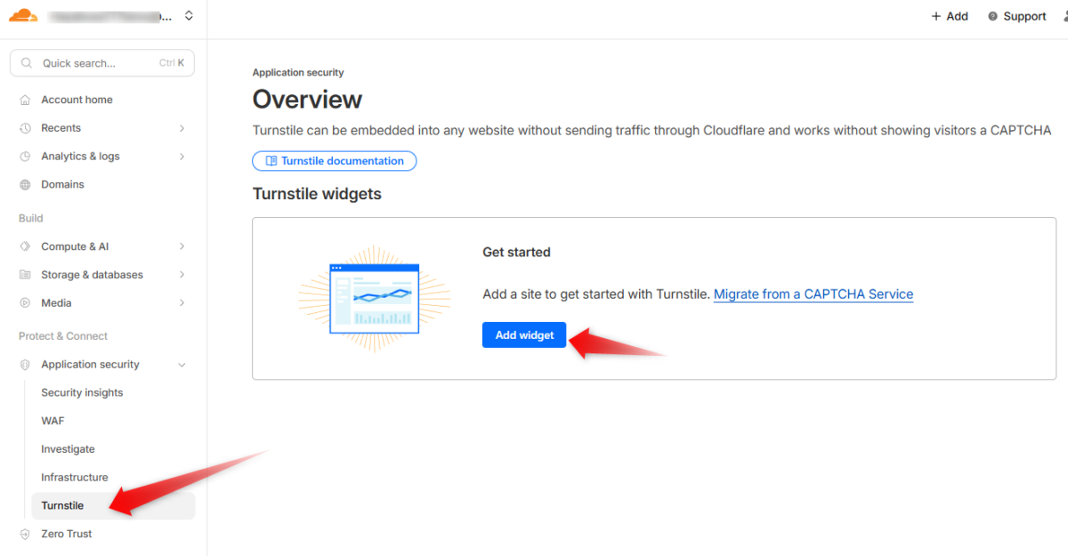Viewport: 1068px width, 556px height.
Task: Collapse the Application security section
Action: click(x=182, y=364)
